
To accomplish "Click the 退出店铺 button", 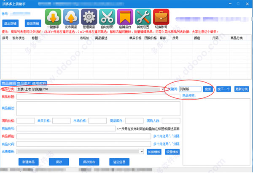I will coord(10,24).
